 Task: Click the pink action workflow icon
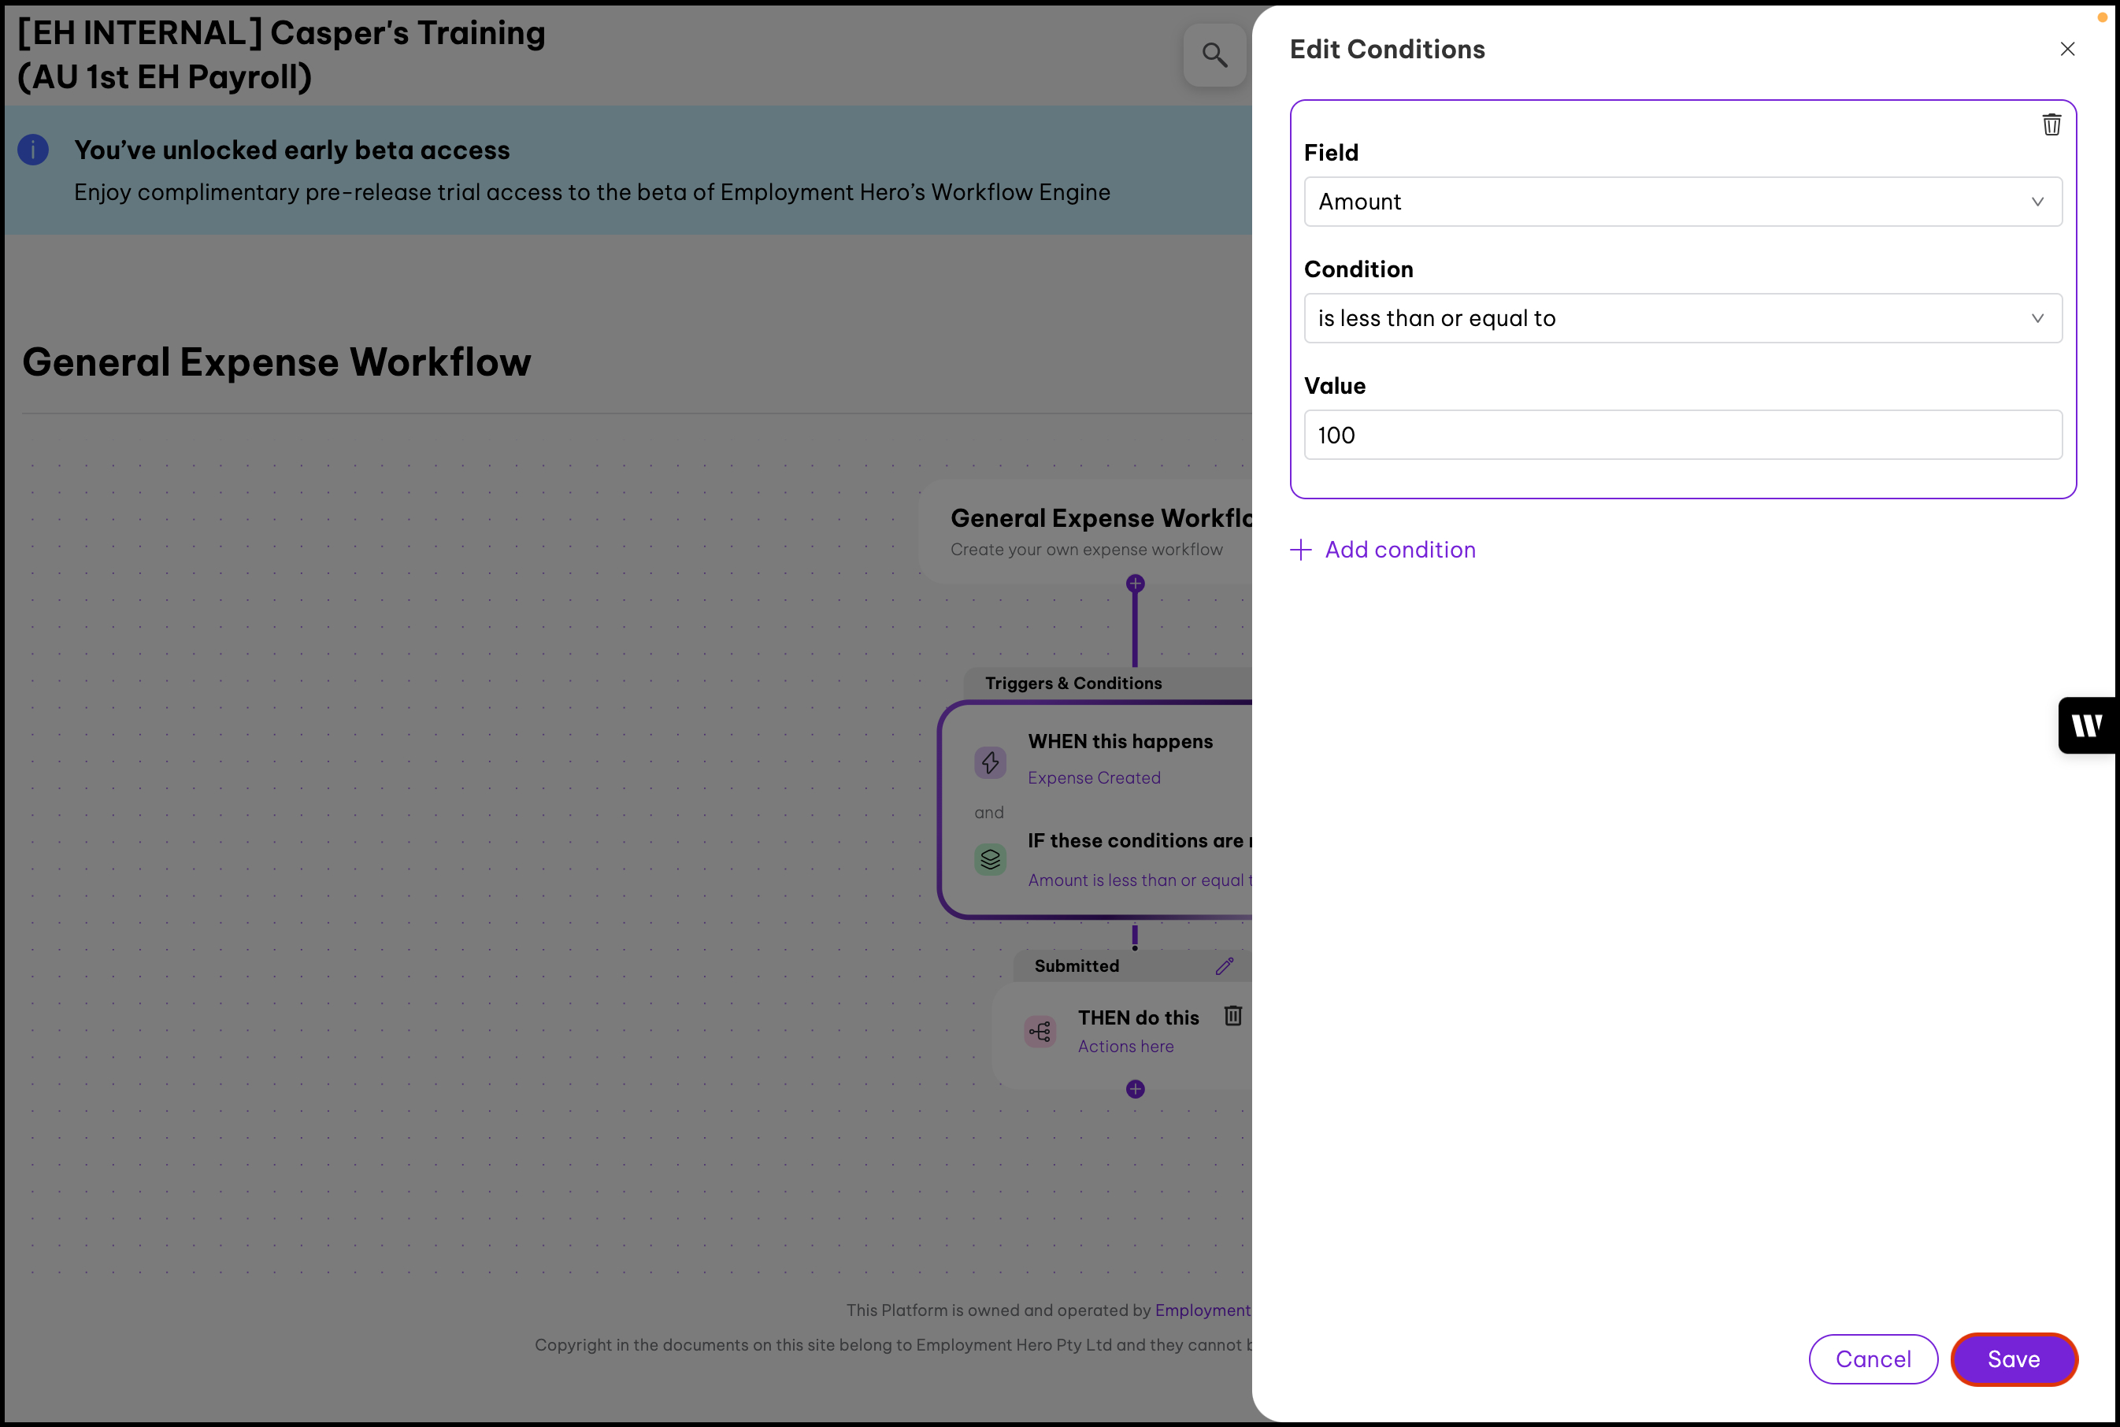[x=1040, y=1031]
